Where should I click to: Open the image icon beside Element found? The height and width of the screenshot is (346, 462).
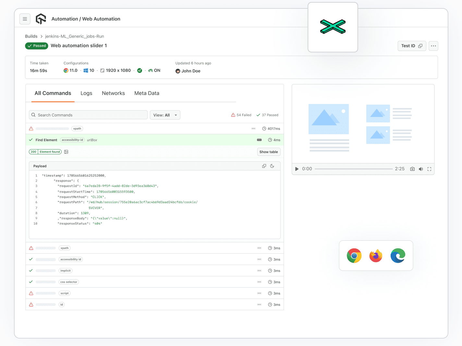tap(66, 152)
